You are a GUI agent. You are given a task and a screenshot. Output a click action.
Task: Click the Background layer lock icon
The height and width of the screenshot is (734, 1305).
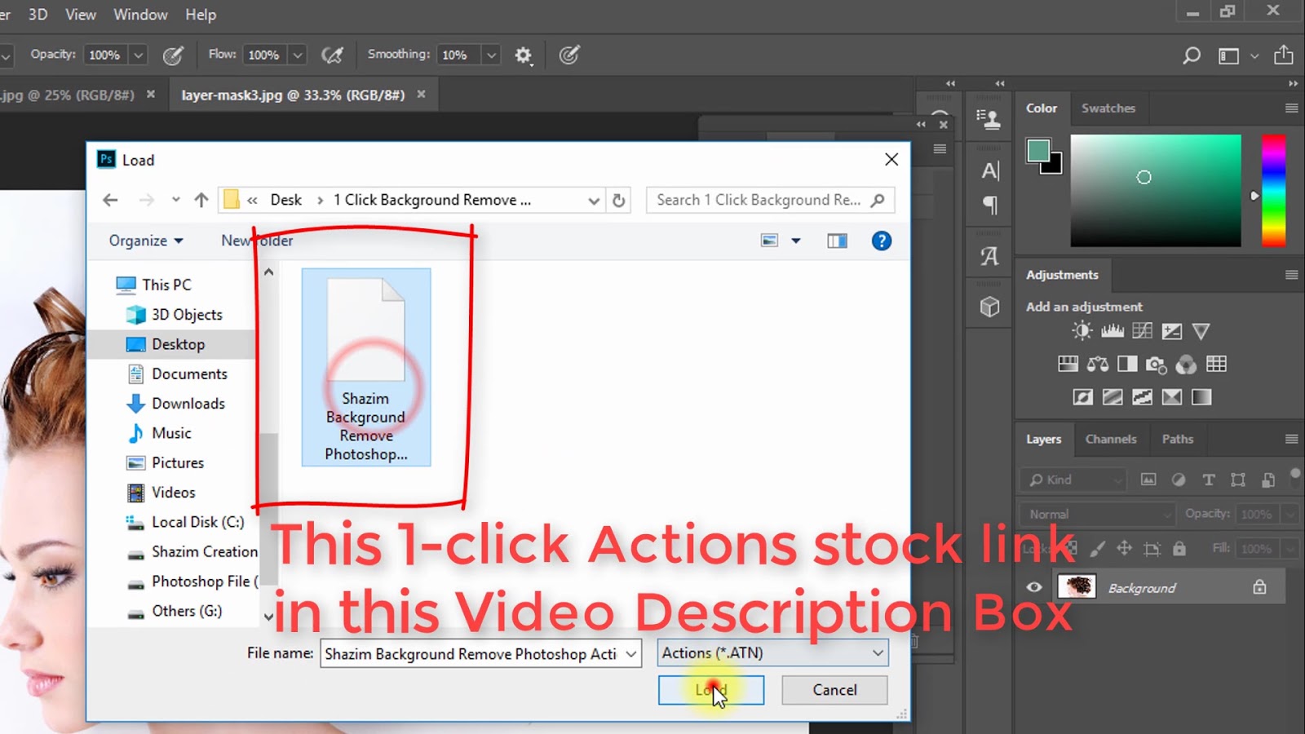pyautogui.click(x=1260, y=587)
